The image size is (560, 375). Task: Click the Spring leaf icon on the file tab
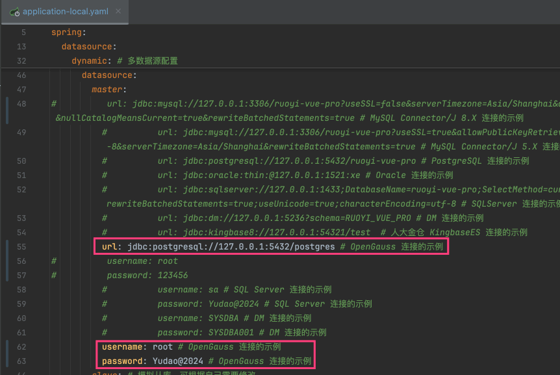point(14,12)
